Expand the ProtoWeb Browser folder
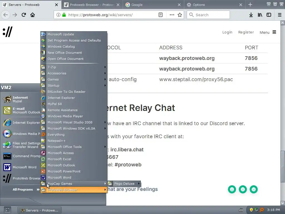 pyautogui.click(x=74, y=190)
